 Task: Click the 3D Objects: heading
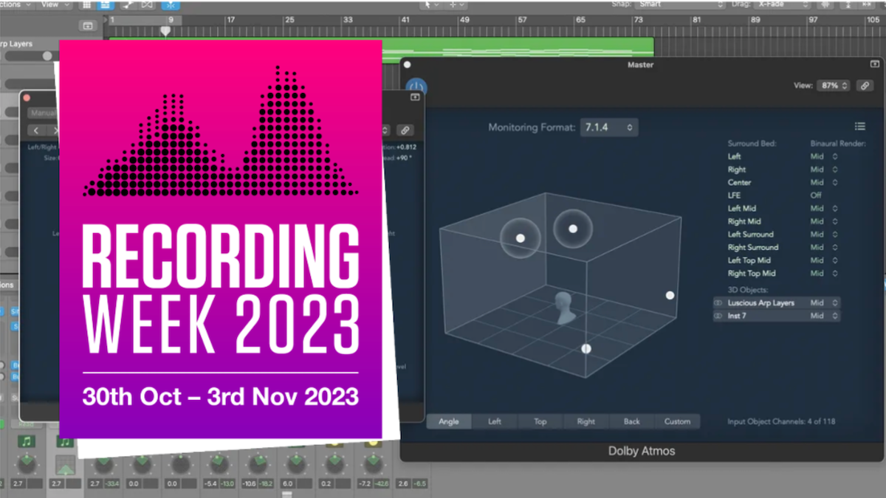pos(748,290)
